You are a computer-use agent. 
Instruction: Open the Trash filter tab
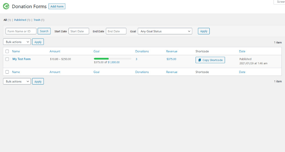click(x=37, y=20)
